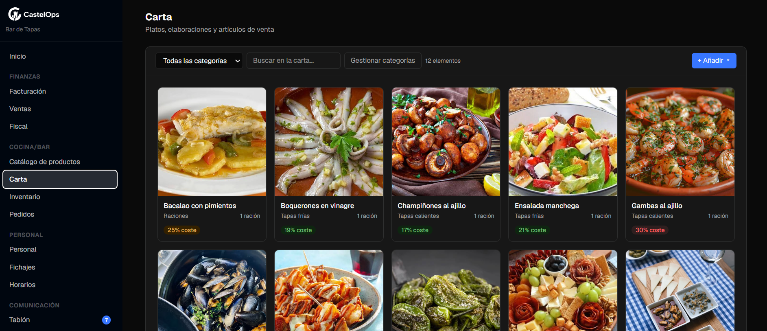
Task: Open the Champiñones al ajillo photo
Action: click(446, 142)
